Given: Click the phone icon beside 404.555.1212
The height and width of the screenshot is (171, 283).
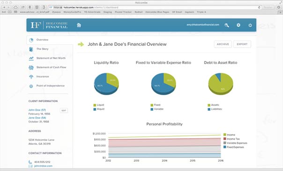Looking at the screenshot, I should click(x=30, y=162).
